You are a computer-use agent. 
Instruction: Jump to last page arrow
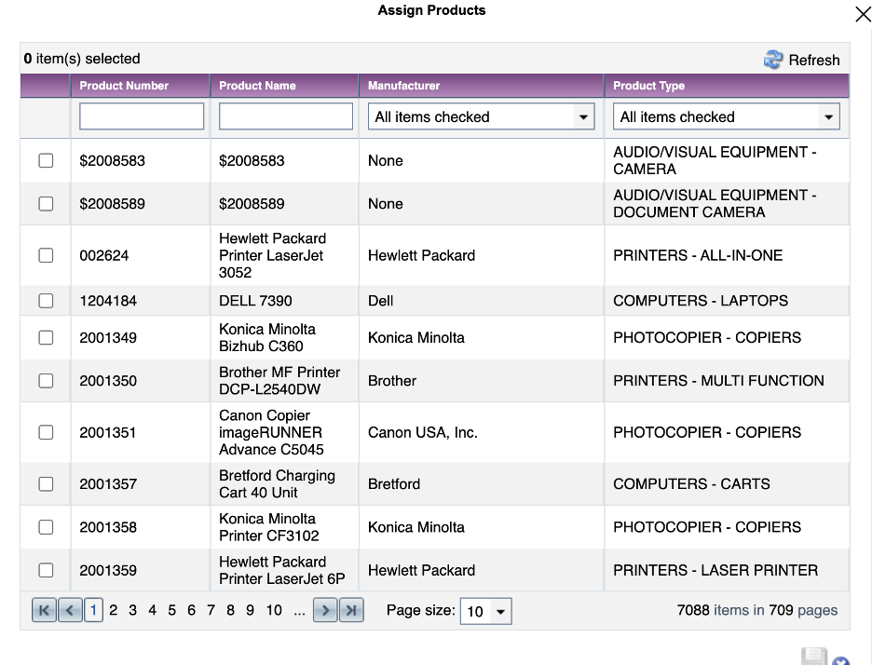pyautogui.click(x=351, y=610)
